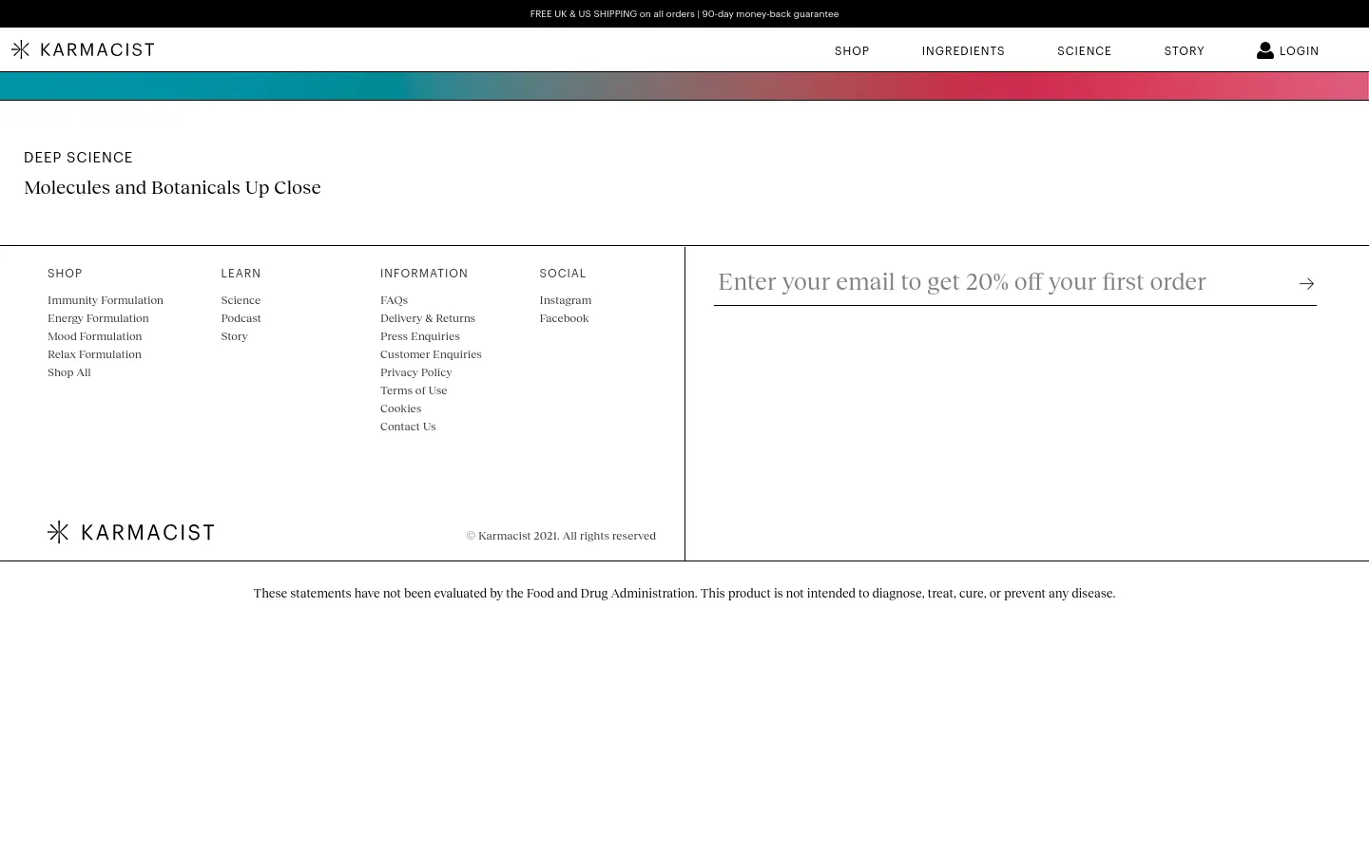Click the Karmacist logo in the footer
Screen dimensions: 1369x855
(x=131, y=532)
